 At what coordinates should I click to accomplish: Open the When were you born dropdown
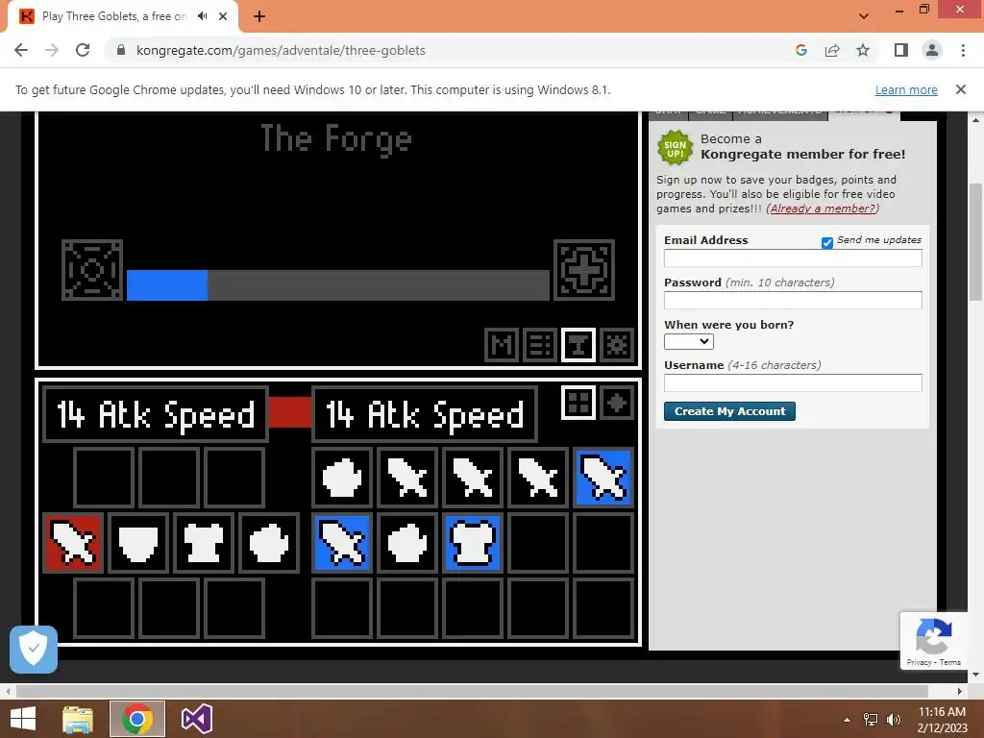[688, 341]
